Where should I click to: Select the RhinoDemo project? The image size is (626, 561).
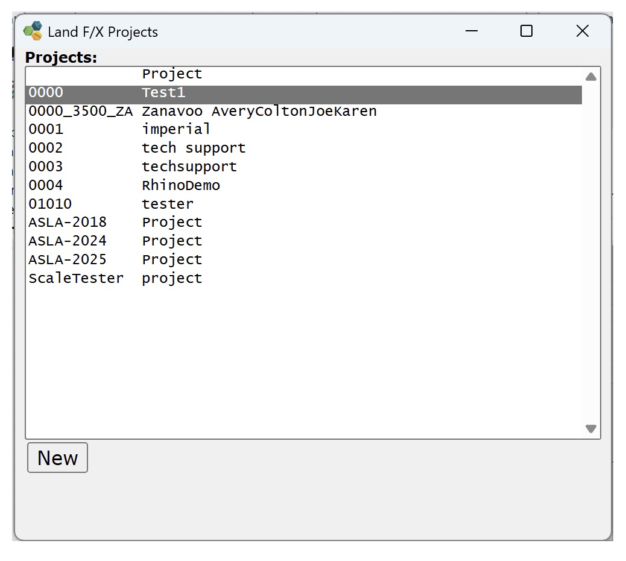coord(181,185)
